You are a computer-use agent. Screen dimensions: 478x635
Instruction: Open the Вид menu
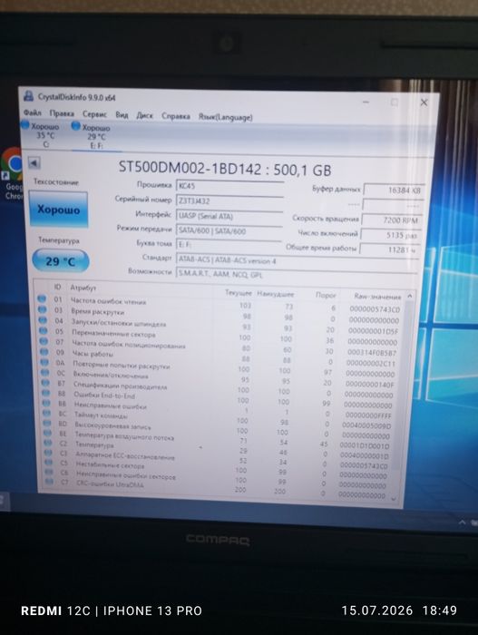tap(122, 115)
